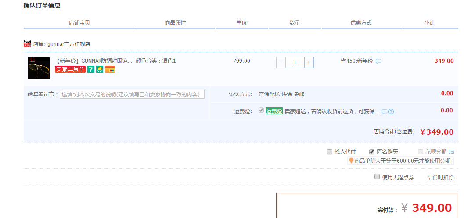Click the 单价 column header

[241, 23]
